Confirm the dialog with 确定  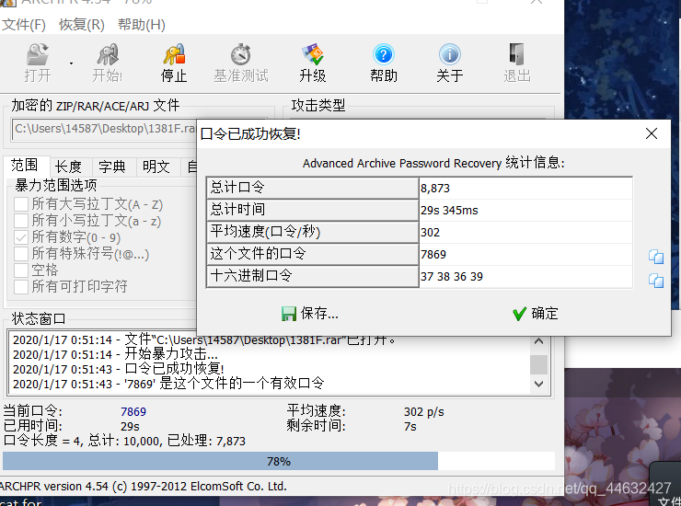click(x=535, y=313)
